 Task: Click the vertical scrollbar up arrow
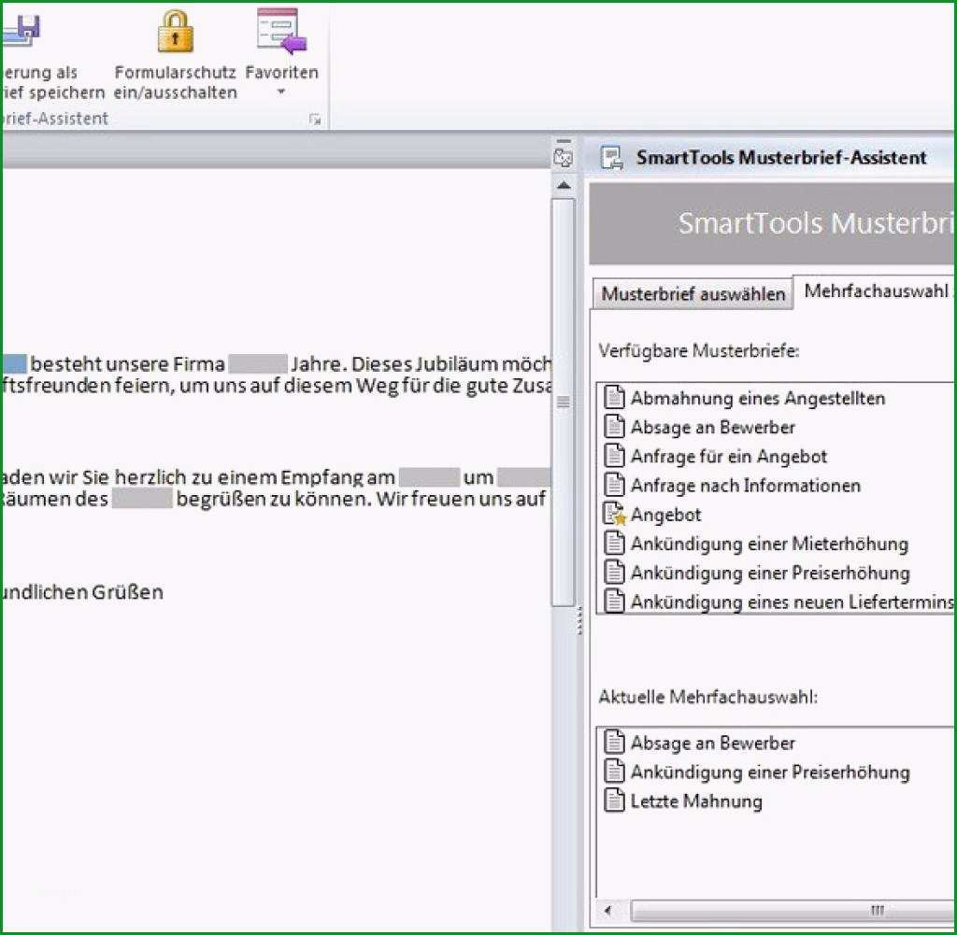pos(564,184)
